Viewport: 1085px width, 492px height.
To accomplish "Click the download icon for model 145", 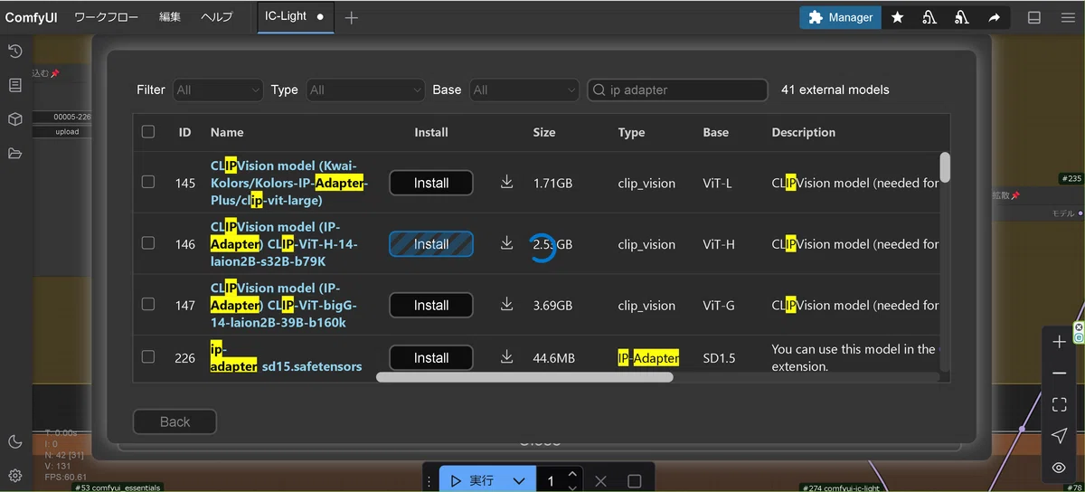I will [x=506, y=182].
